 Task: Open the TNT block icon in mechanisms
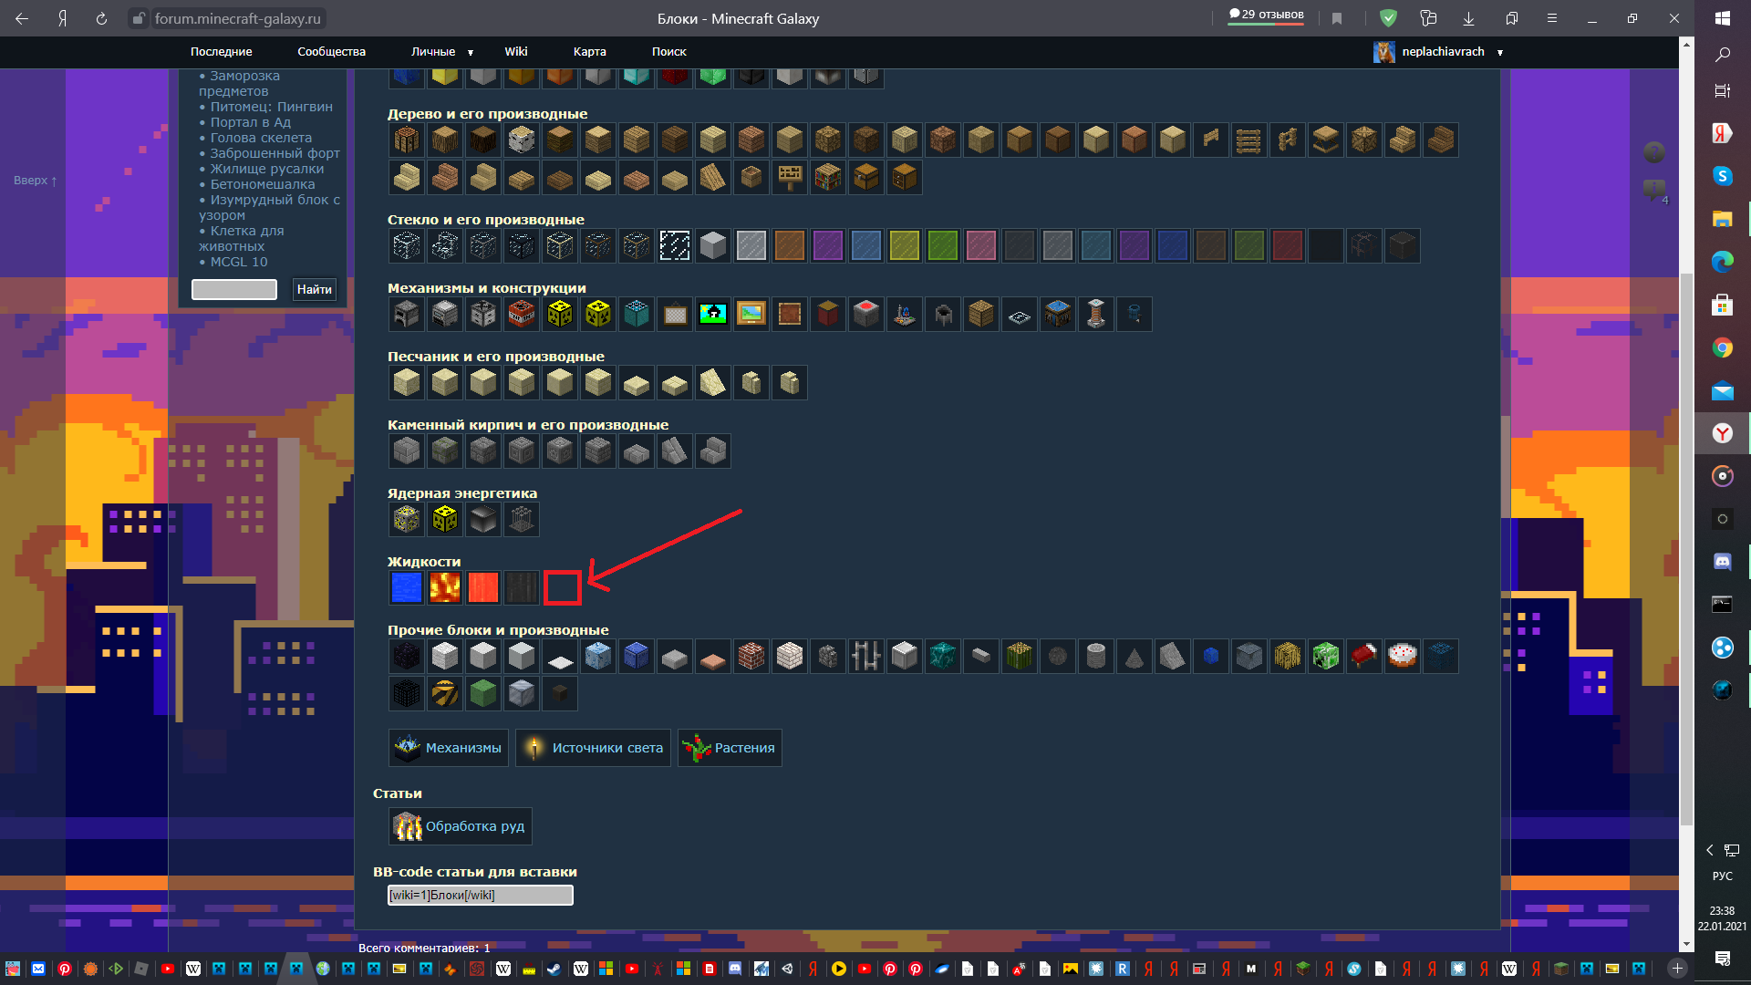tap(522, 315)
